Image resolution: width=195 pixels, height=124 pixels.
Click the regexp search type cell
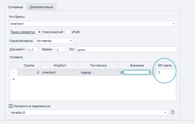coord(98,72)
